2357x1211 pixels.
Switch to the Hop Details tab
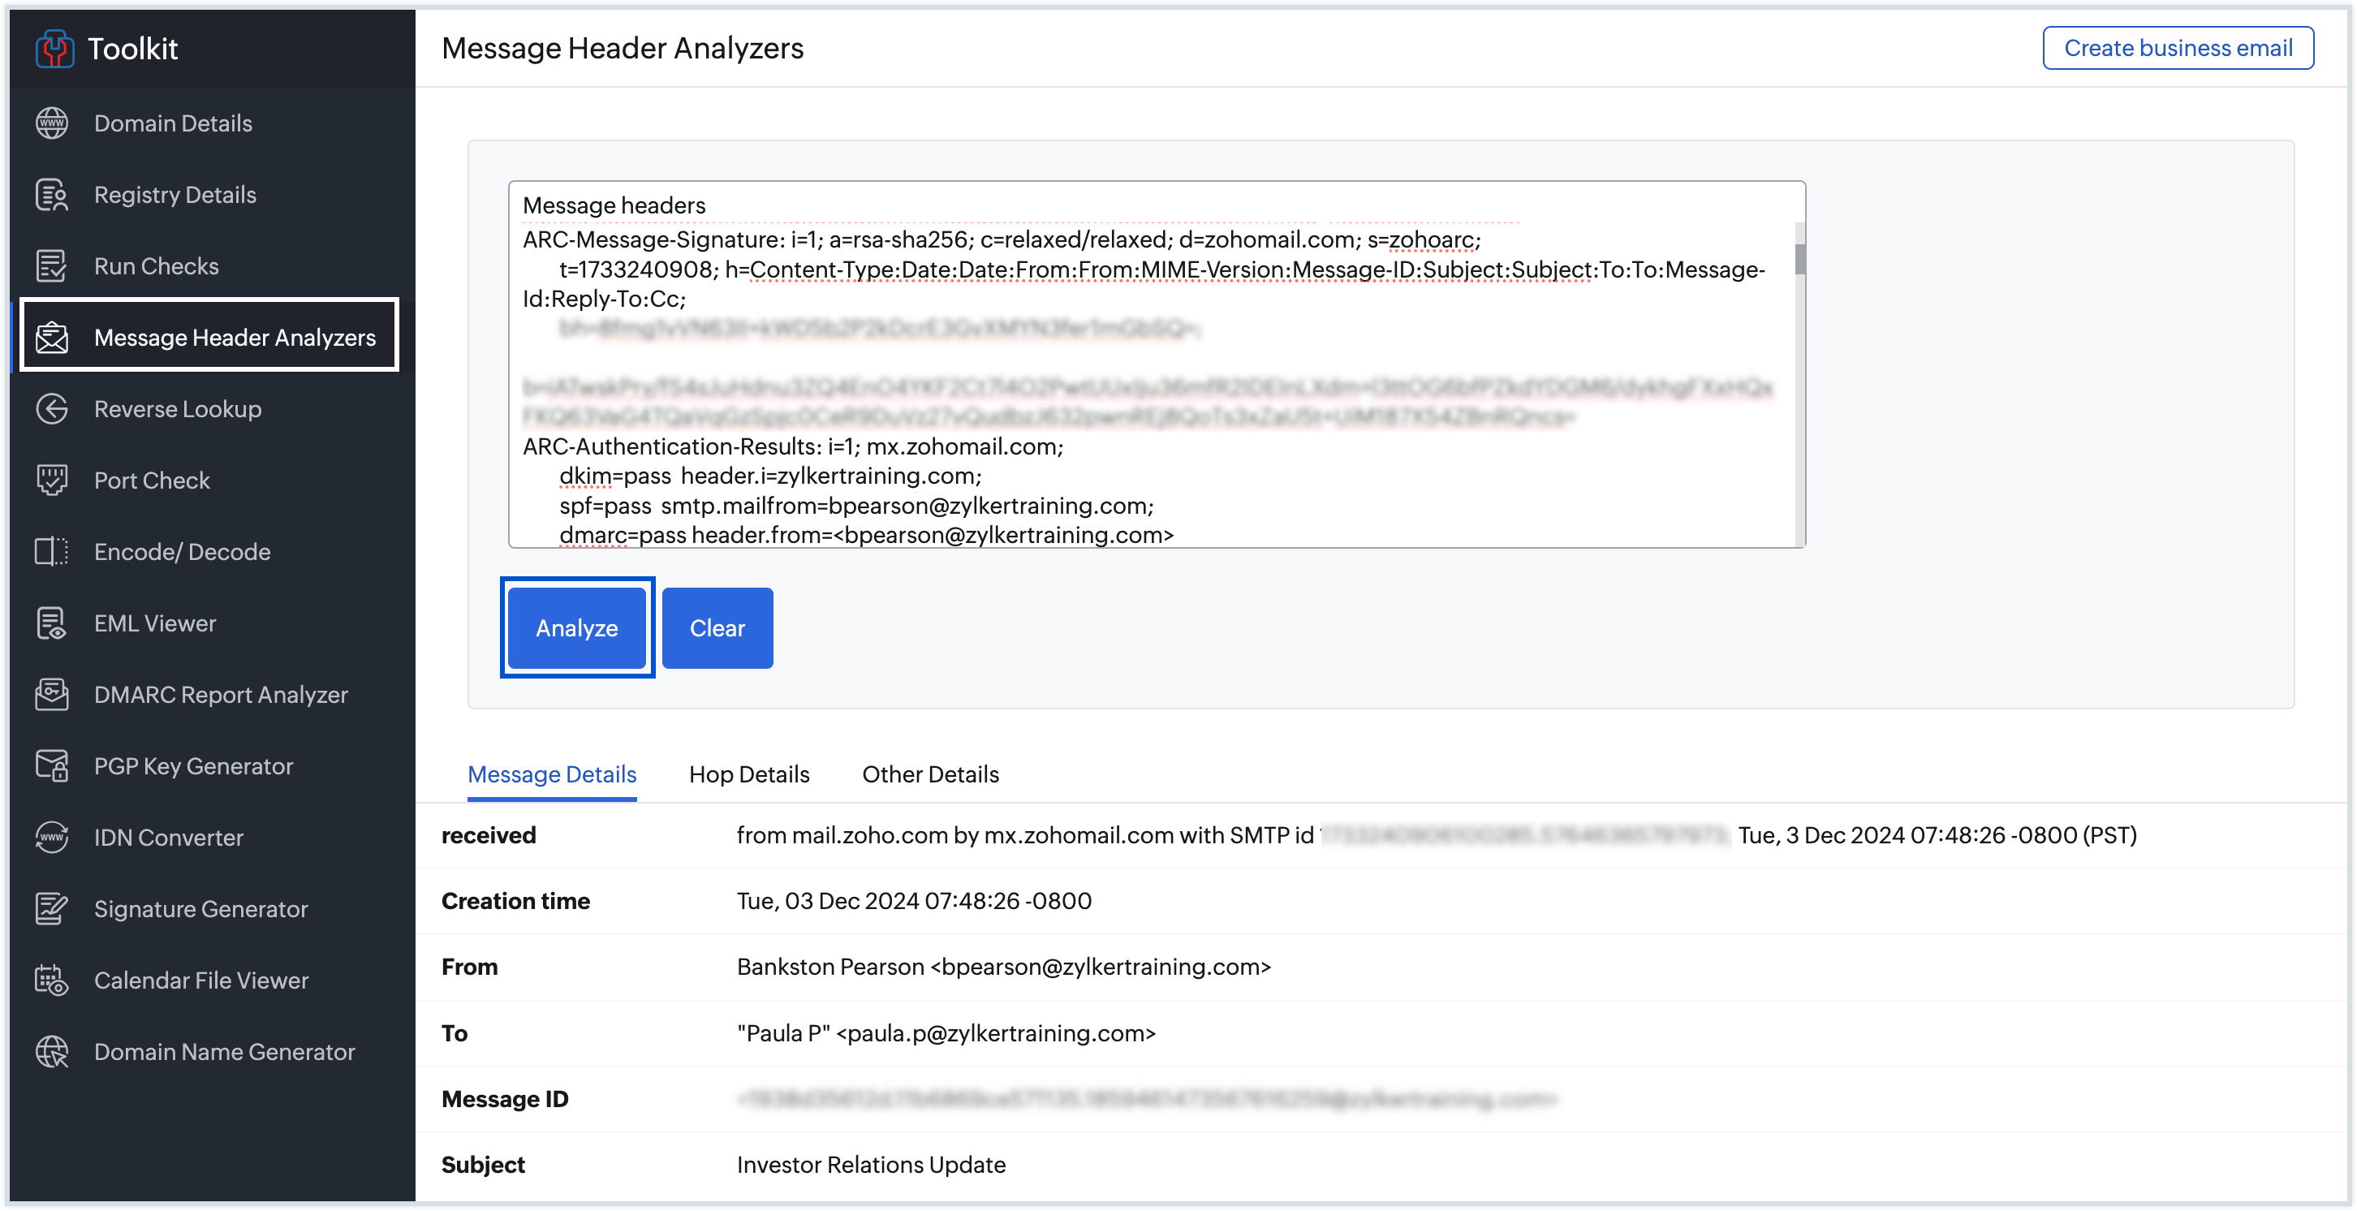point(748,774)
